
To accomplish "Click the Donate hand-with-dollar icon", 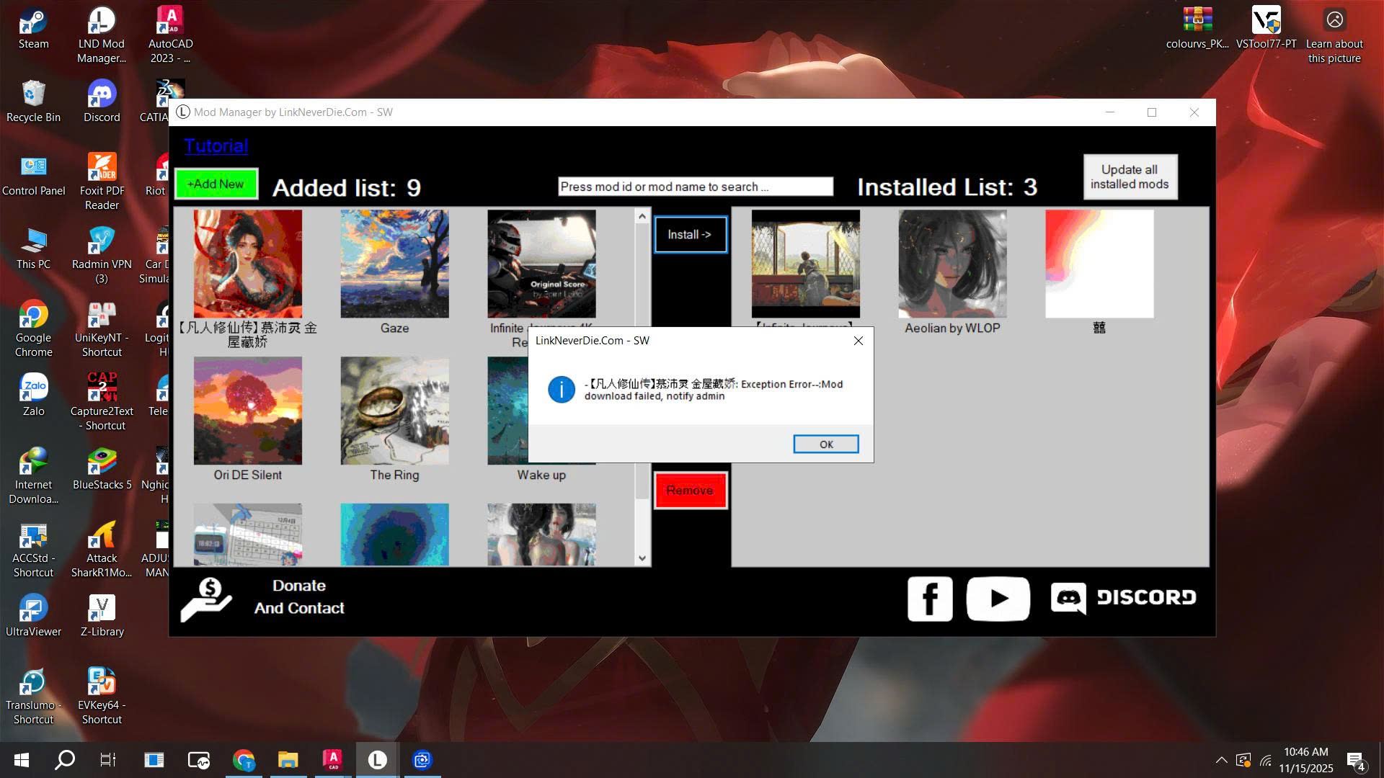I will 206,599.
